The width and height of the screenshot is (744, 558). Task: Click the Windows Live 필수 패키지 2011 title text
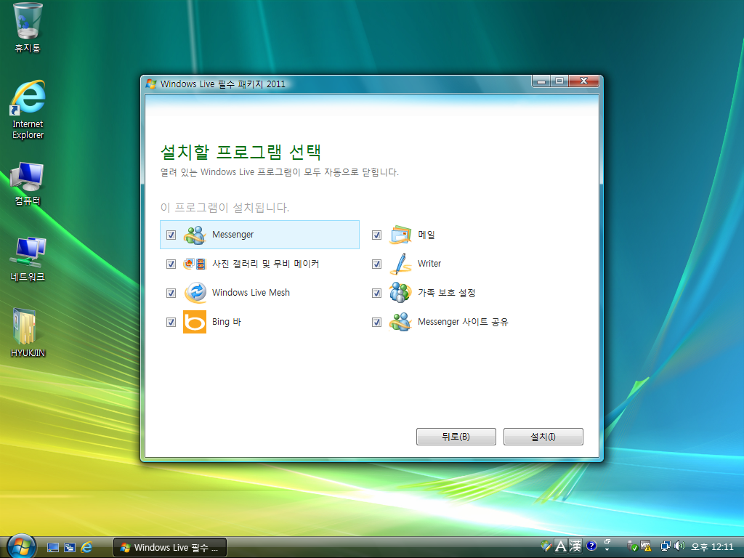point(223,84)
